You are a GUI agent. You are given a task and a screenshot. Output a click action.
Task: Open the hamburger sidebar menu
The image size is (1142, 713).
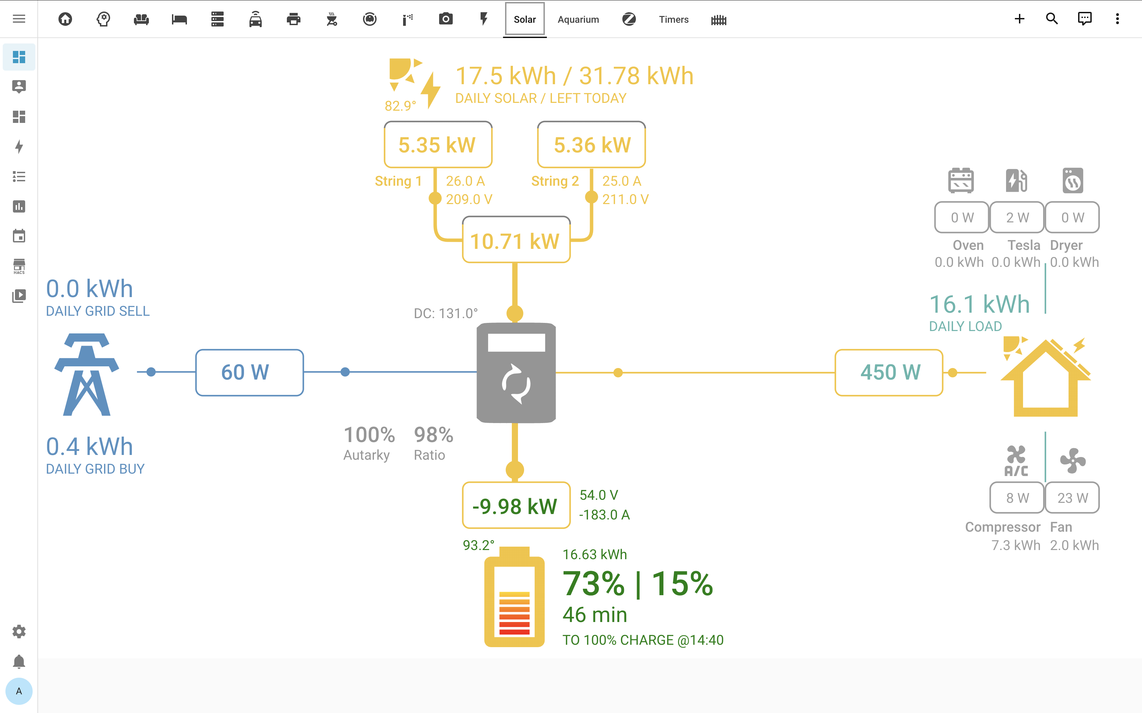(x=19, y=19)
